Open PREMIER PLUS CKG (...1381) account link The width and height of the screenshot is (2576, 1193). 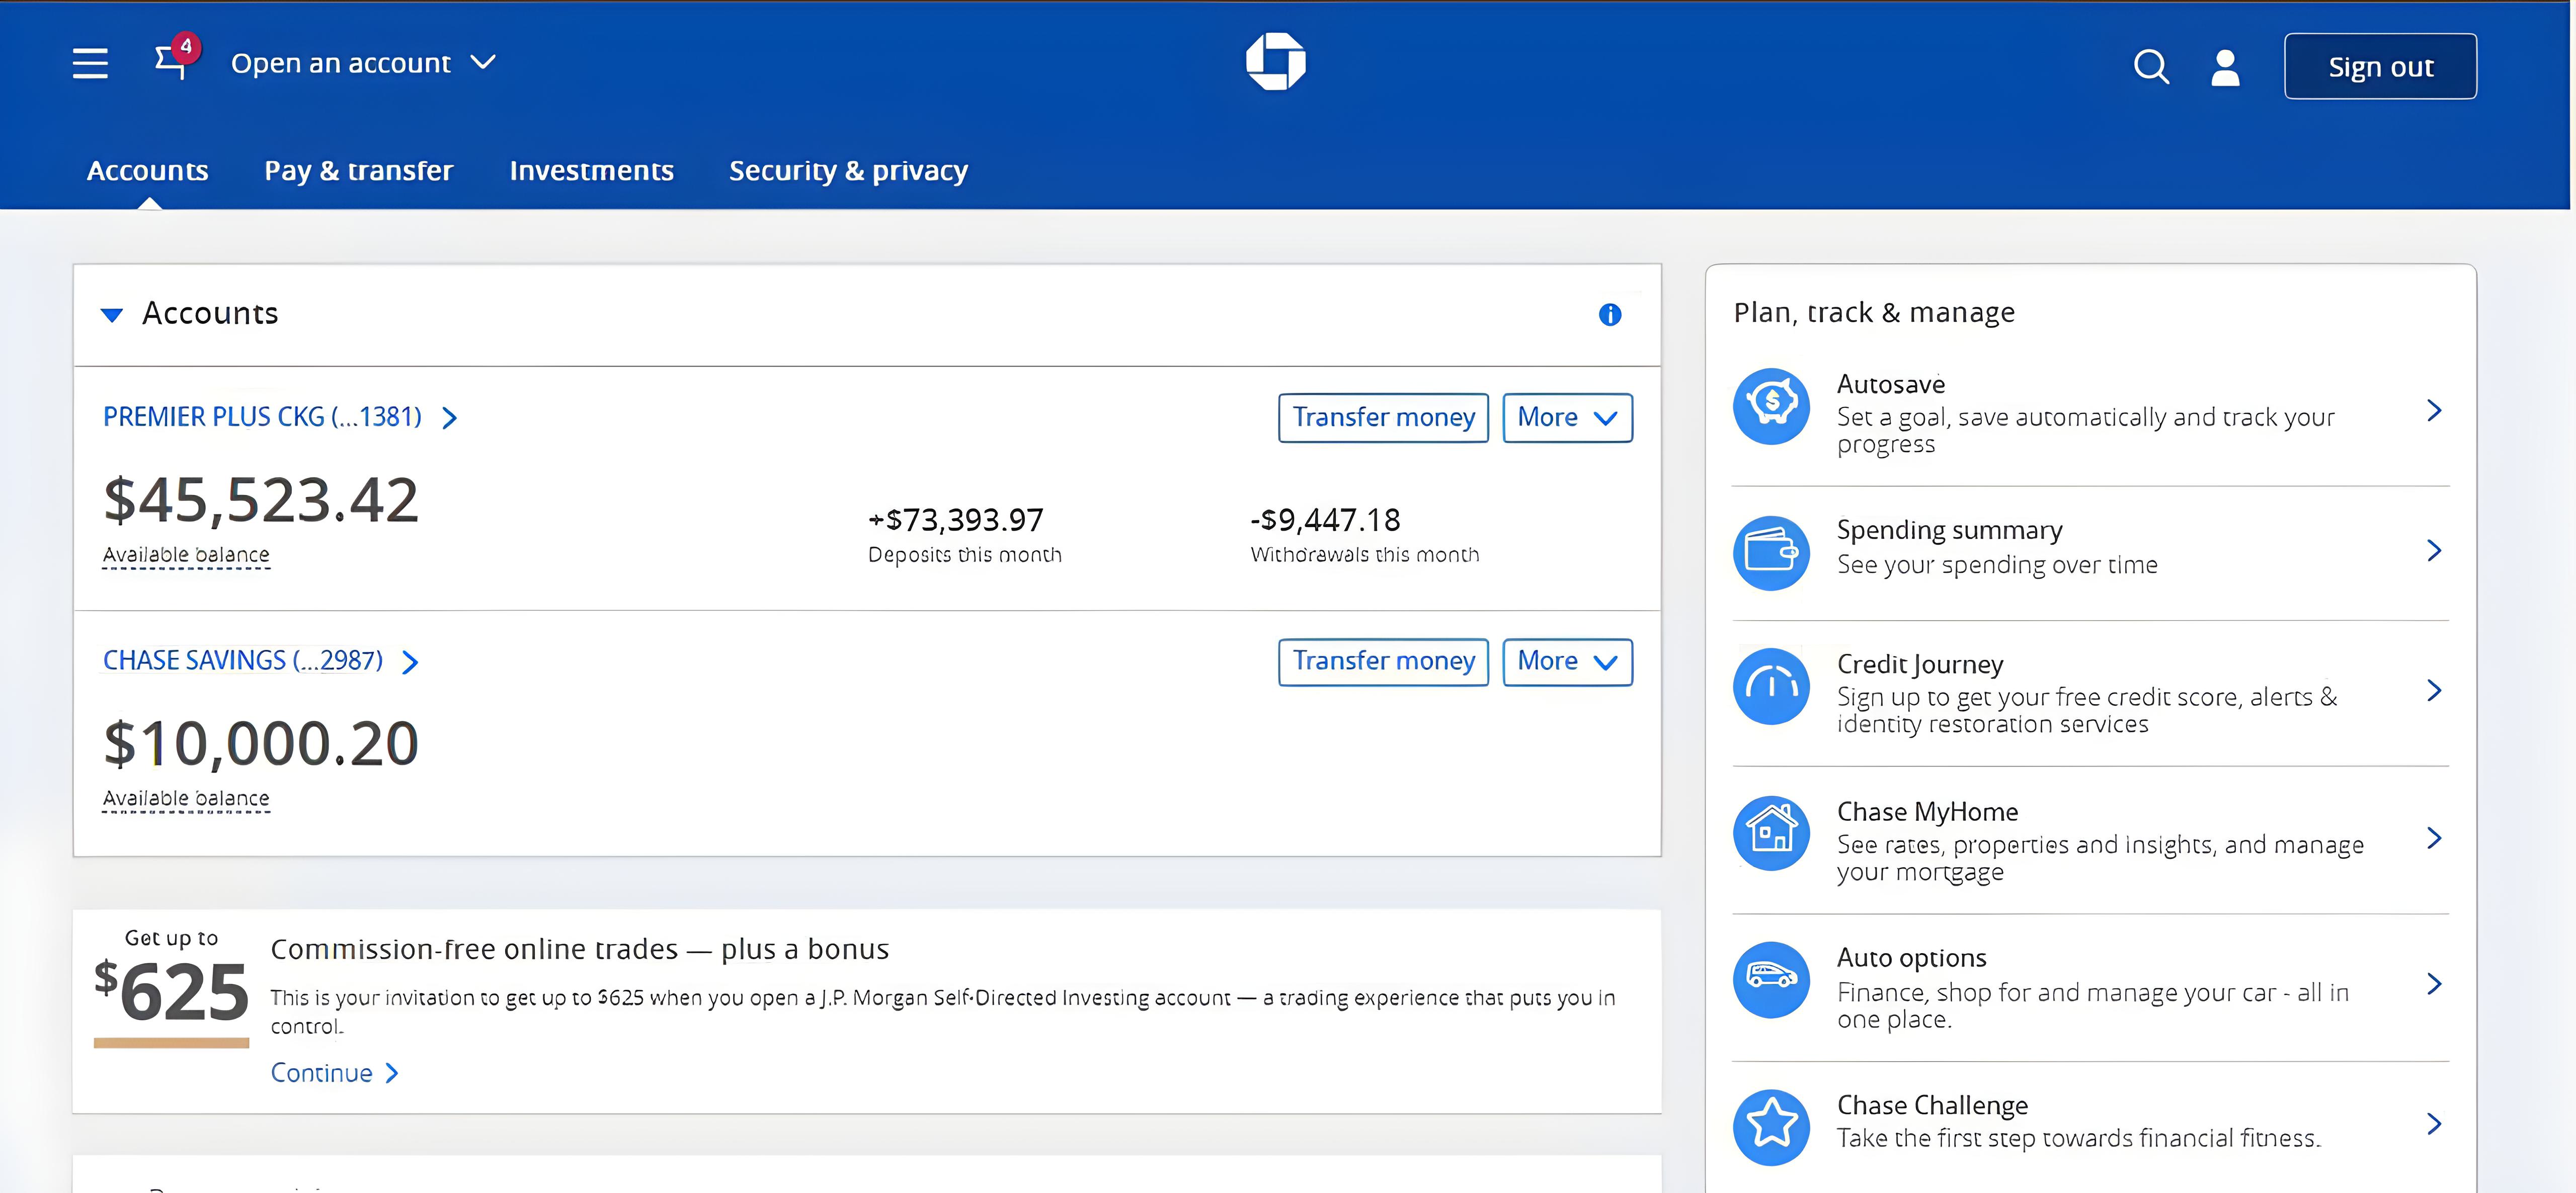(262, 417)
